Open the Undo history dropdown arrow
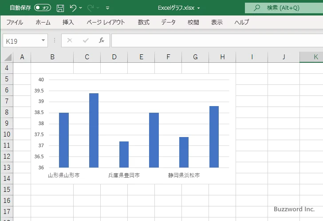This screenshot has height=221, width=323. pos(81,8)
